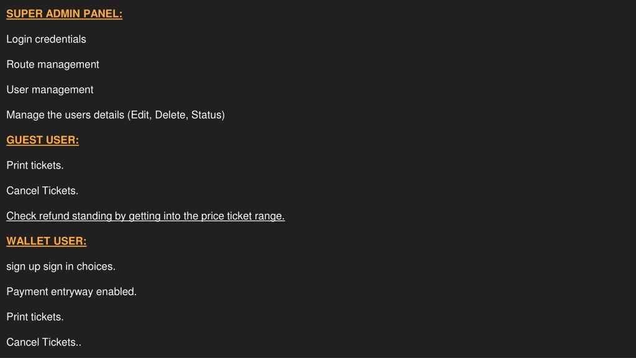
Task: Select the Login credentials line
Action: pos(46,39)
